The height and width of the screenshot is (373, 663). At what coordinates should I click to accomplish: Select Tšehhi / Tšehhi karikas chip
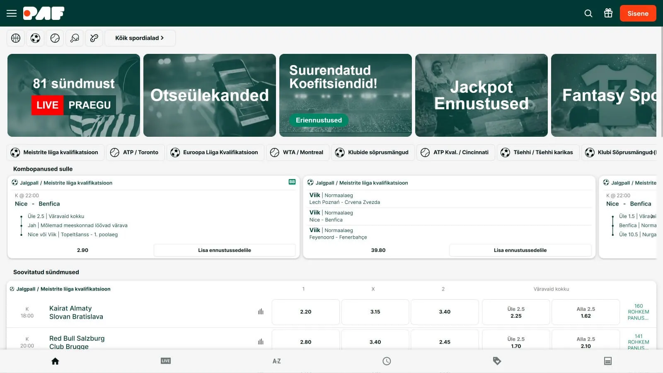(x=538, y=153)
